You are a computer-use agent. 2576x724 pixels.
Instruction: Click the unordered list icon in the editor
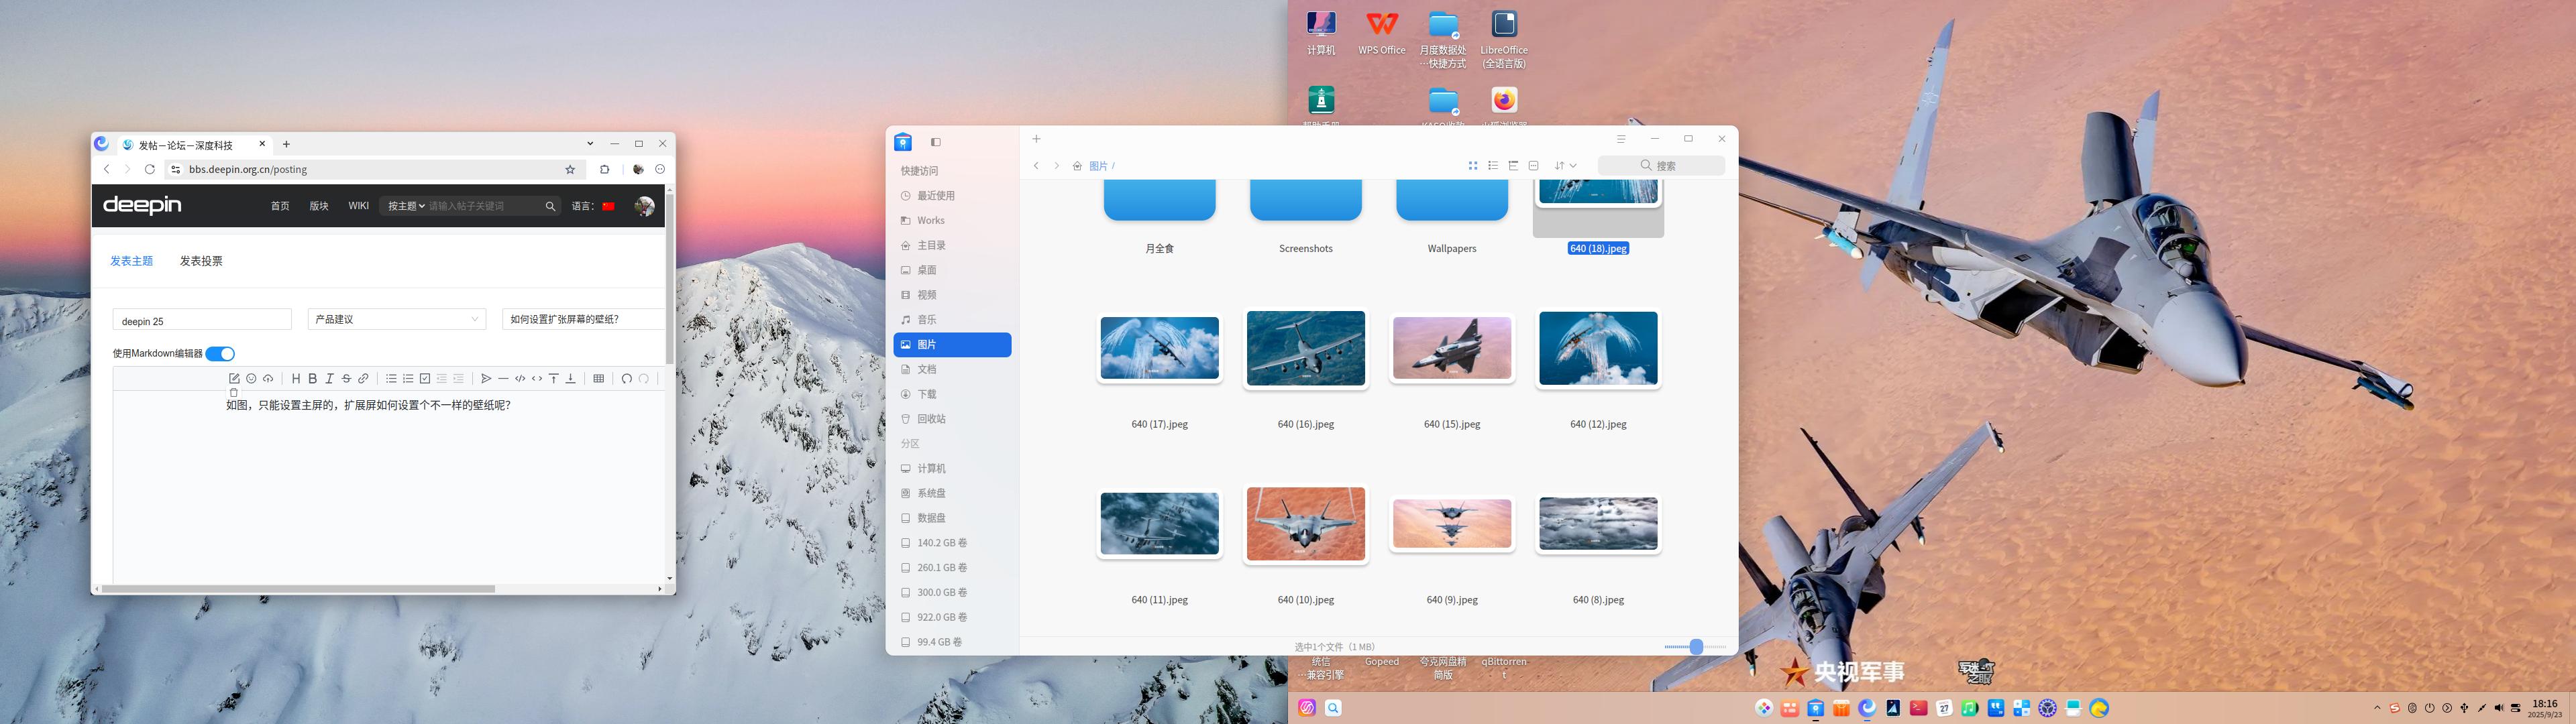(391, 379)
